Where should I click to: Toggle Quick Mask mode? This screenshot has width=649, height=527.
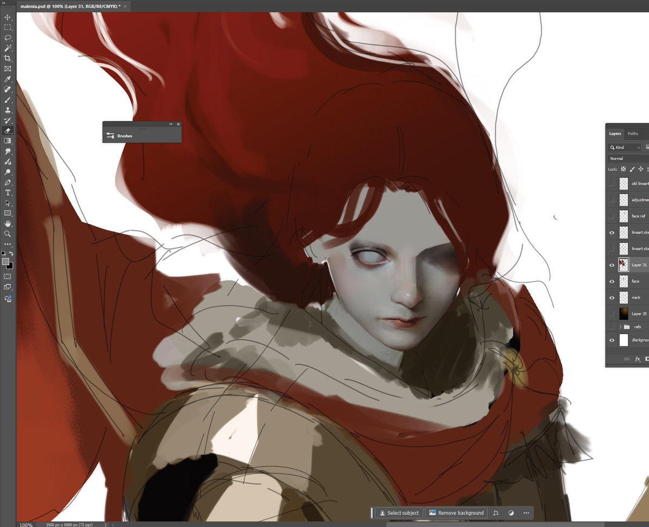pos(8,276)
